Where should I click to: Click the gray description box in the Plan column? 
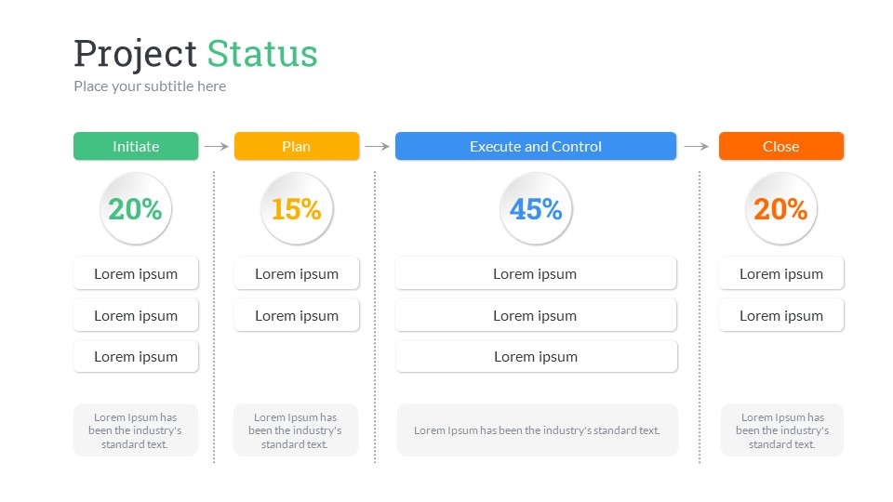coord(296,429)
